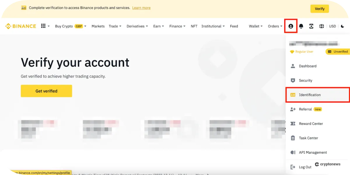Click the API Management icon
The height and width of the screenshot is (175, 350).
(x=292, y=152)
